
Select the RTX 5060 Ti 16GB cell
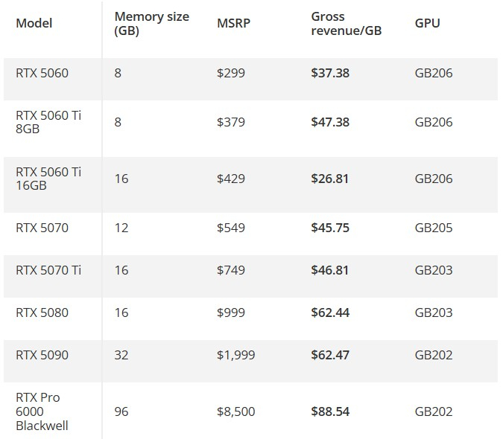click(x=48, y=179)
